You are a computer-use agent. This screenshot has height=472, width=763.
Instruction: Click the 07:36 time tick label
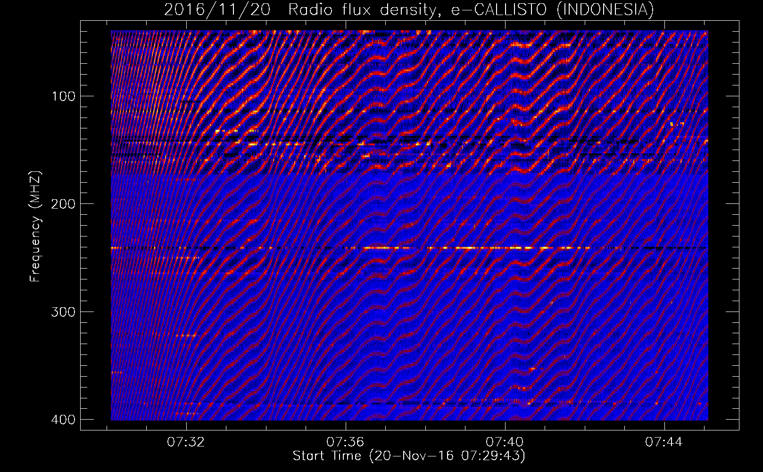346,442
